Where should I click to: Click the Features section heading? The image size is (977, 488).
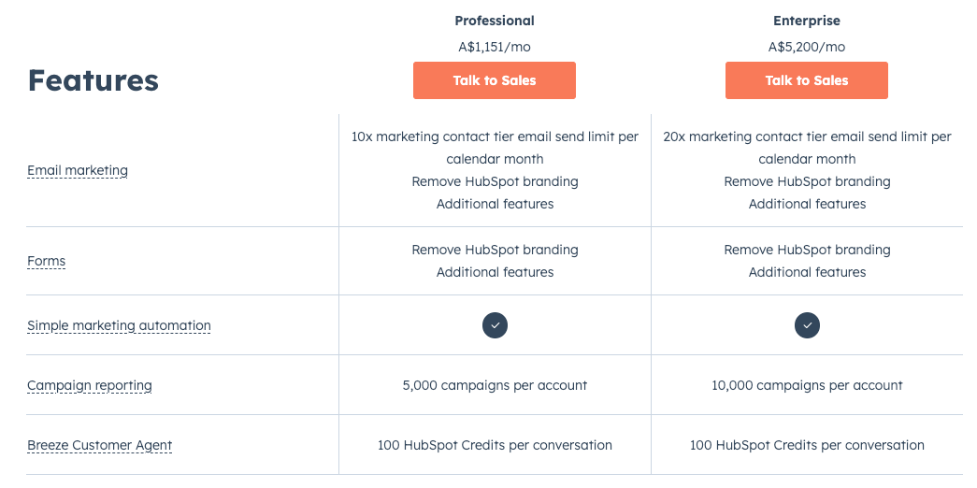tap(93, 80)
